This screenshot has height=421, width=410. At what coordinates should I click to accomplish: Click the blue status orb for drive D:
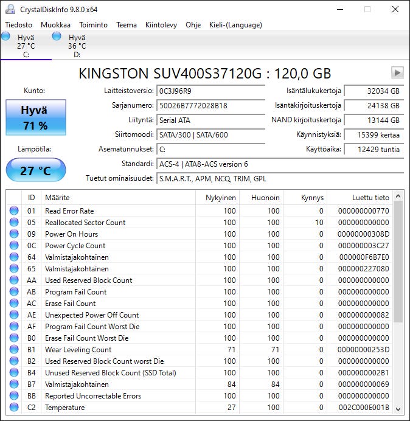[x=57, y=37]
